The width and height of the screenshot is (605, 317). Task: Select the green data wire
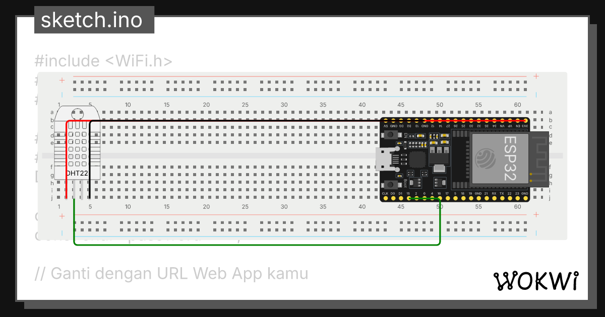257,245
